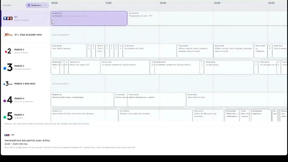Select the TF1 channel name

coord(16,17)
